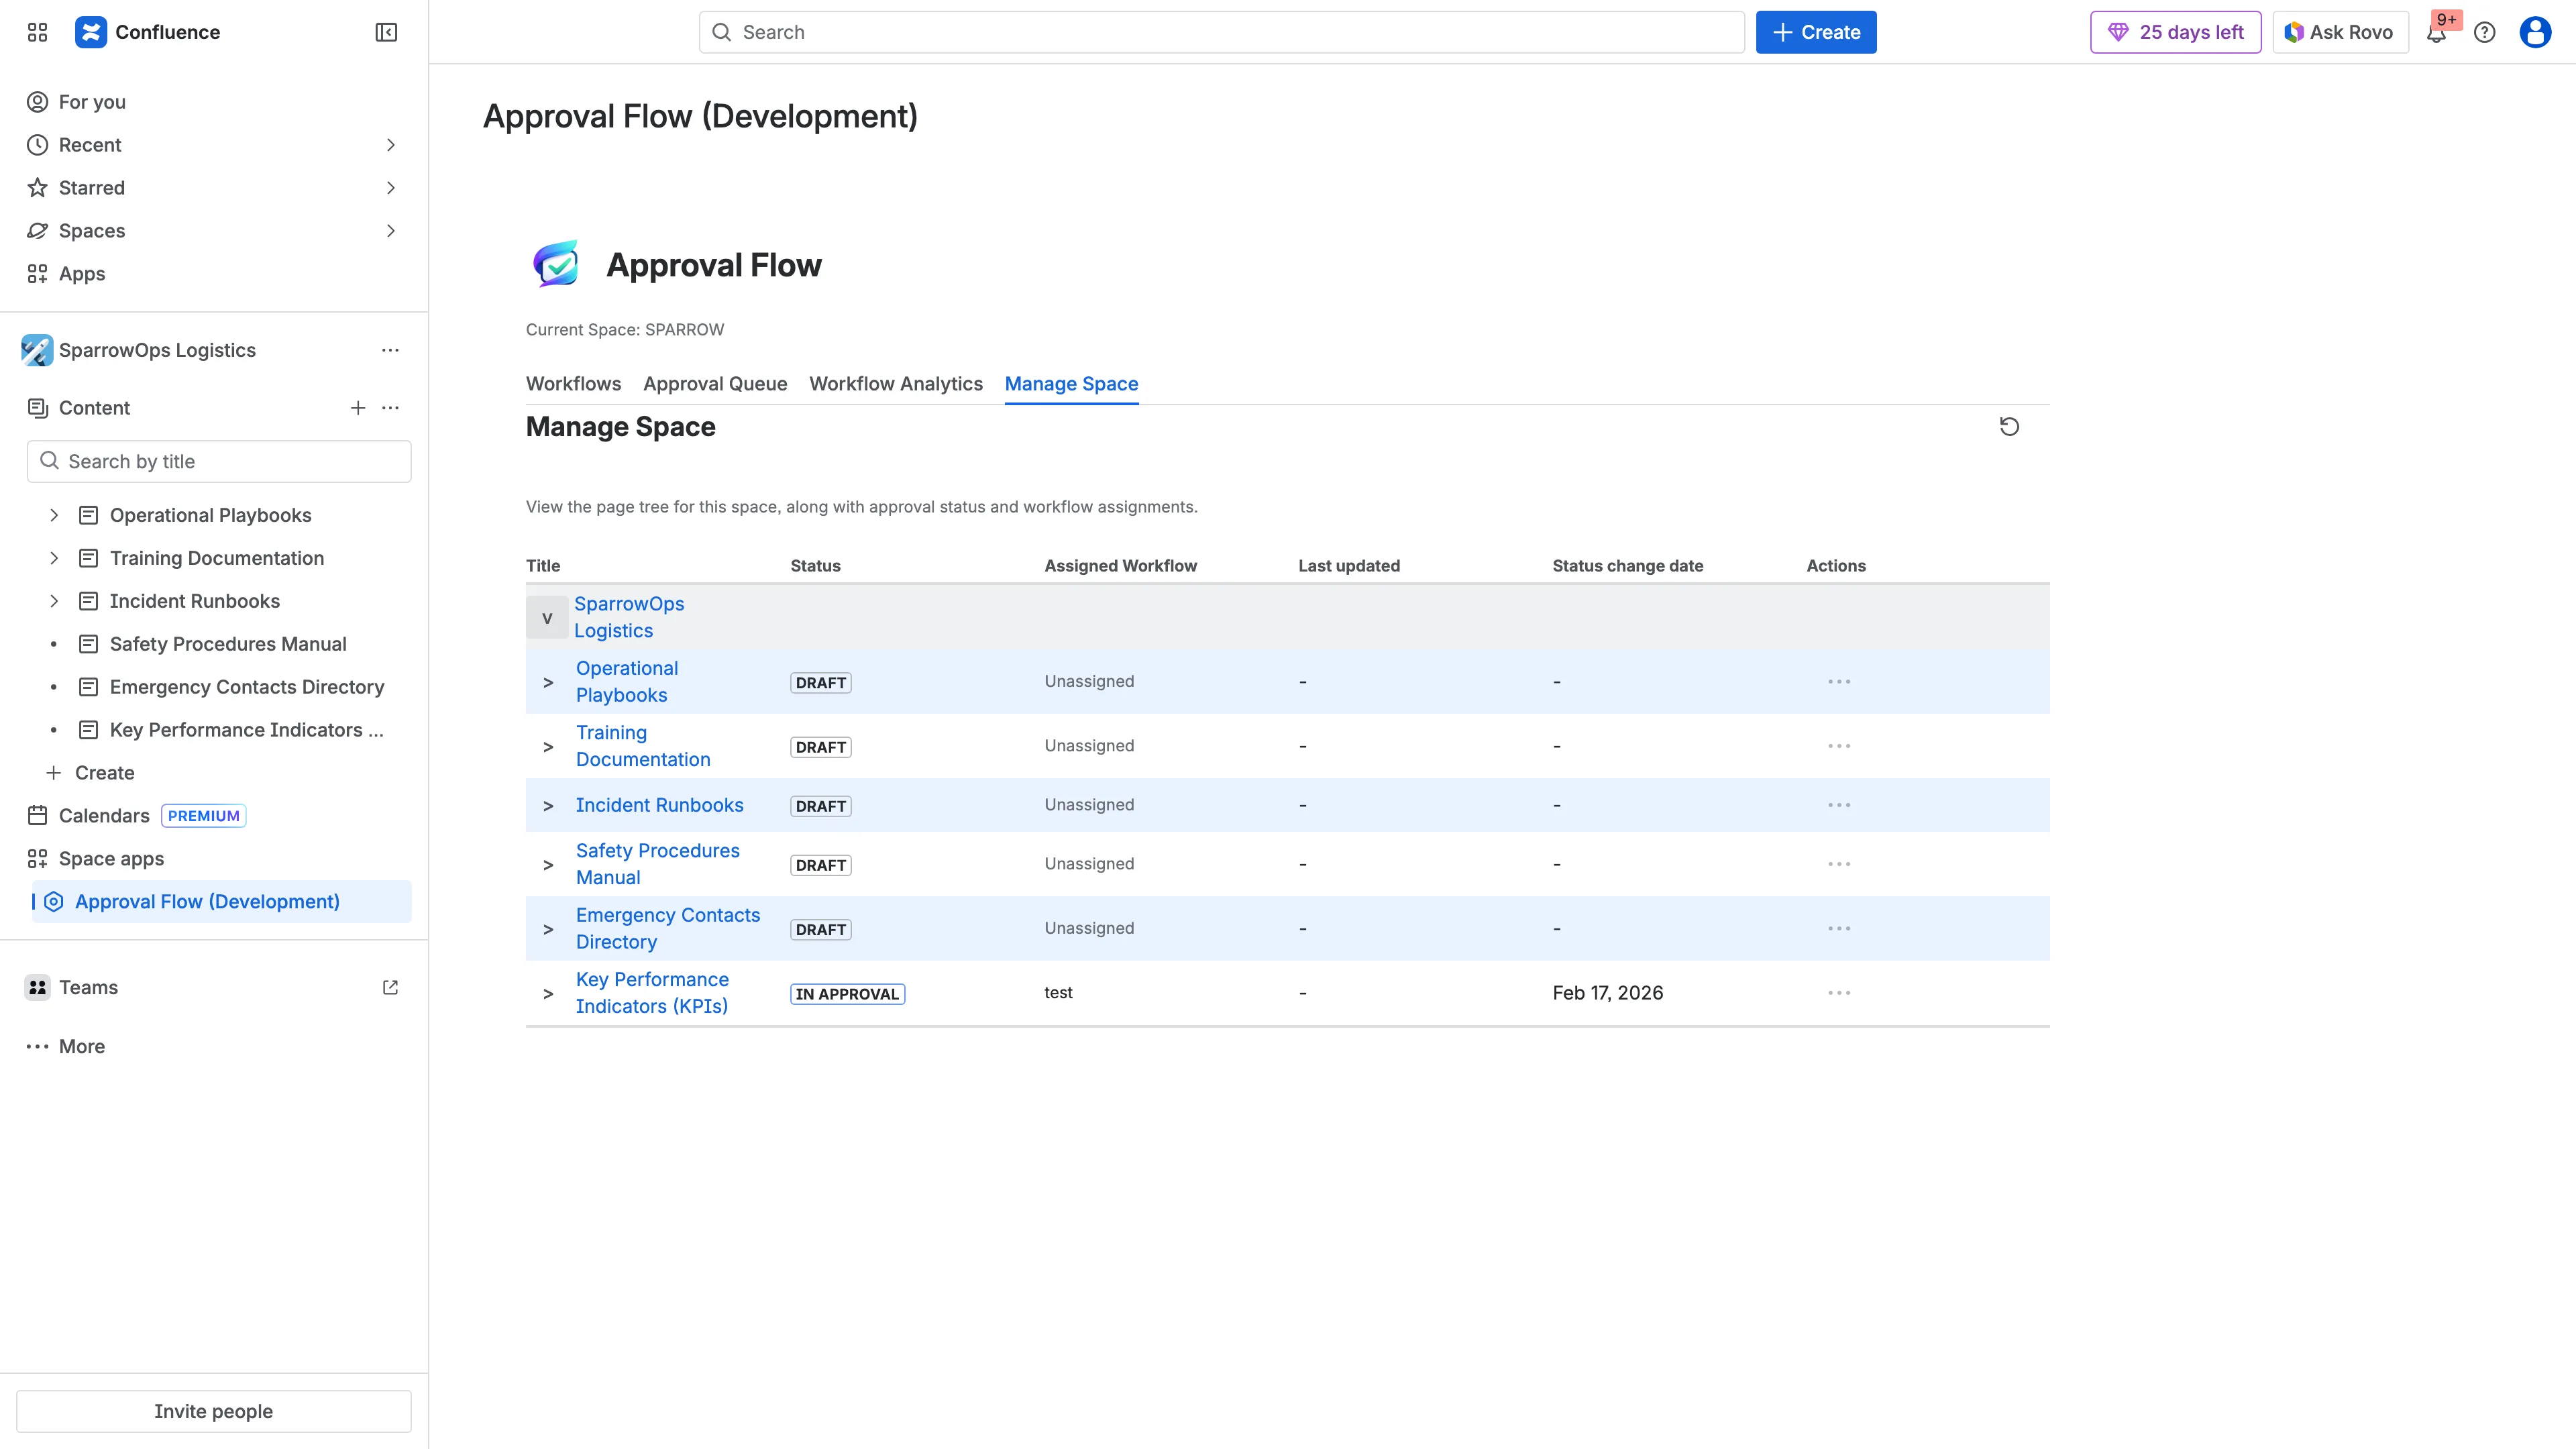The width and height of the screenshot is (2576, 1449).
Task: Switch to the Approval Queue tab
Action: (714, 384)
